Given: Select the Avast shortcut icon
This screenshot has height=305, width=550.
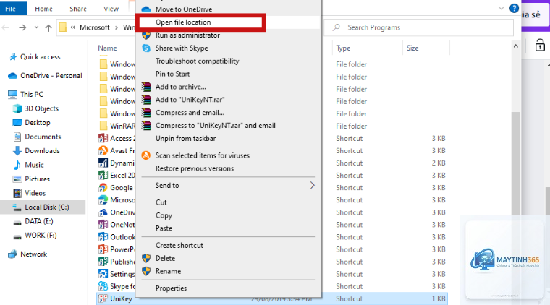Looking at the screenshot, I should point(103,150).
